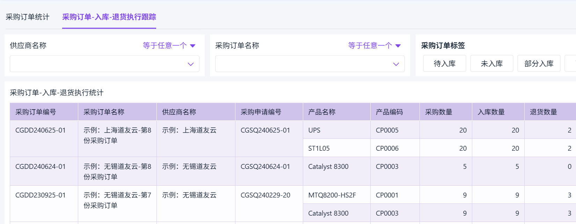576x224 pixels.
Task: Click order number CGDD240625-01
Action: (x=41, y=130)
